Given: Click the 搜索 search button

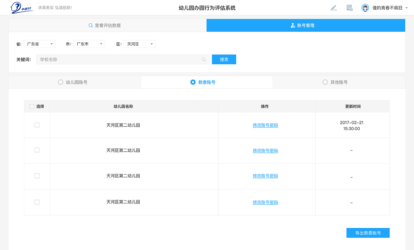Looking at the screenshot, I should pos(224,59).
